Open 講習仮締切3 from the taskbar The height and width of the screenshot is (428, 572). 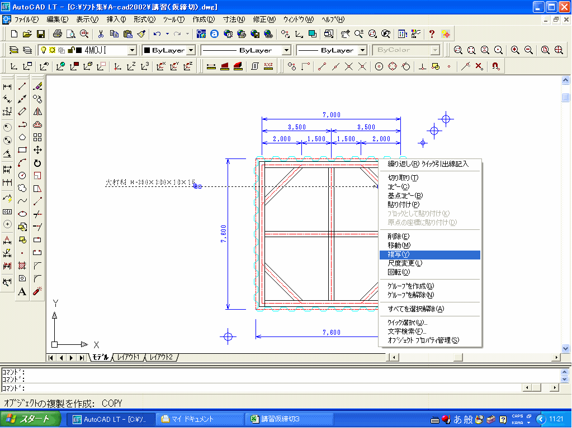(289, 419)
